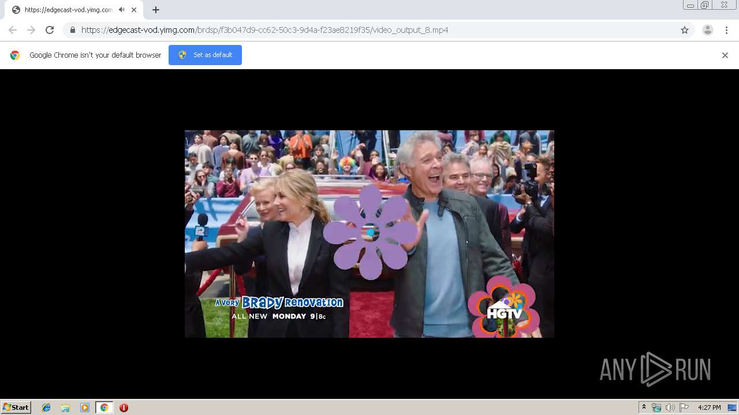
Task: Launch Internet Explorer from the taskbar
Action: pyautogui.click(x=46, y=408)
